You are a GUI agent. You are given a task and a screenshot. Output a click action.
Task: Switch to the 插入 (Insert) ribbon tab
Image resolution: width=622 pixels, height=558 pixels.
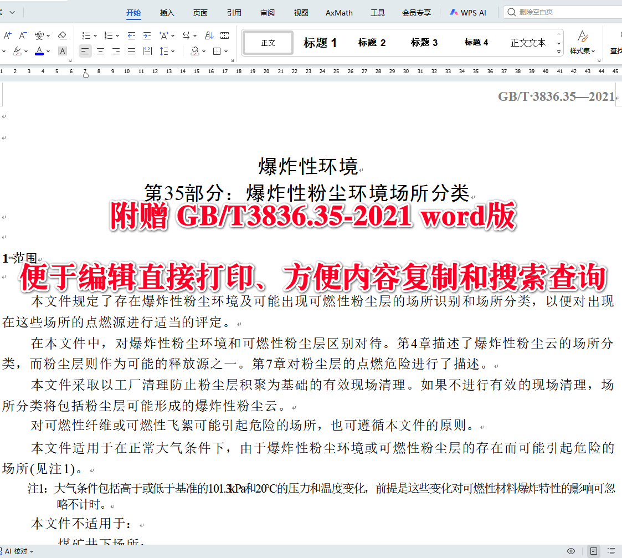[167, 12]
